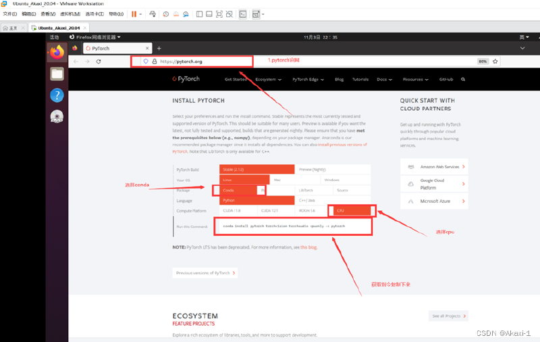
Task: Switch to Unity mode icon
Action: (229, 14)
